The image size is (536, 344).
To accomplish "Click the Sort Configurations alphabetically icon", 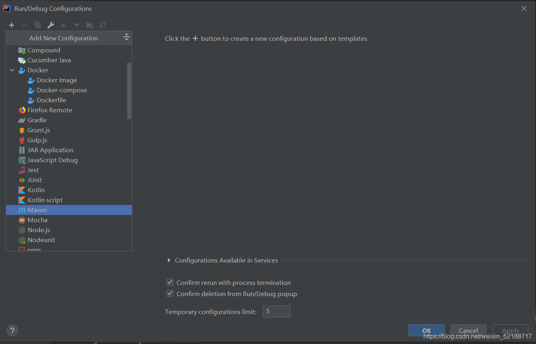I will pos(103,25).
